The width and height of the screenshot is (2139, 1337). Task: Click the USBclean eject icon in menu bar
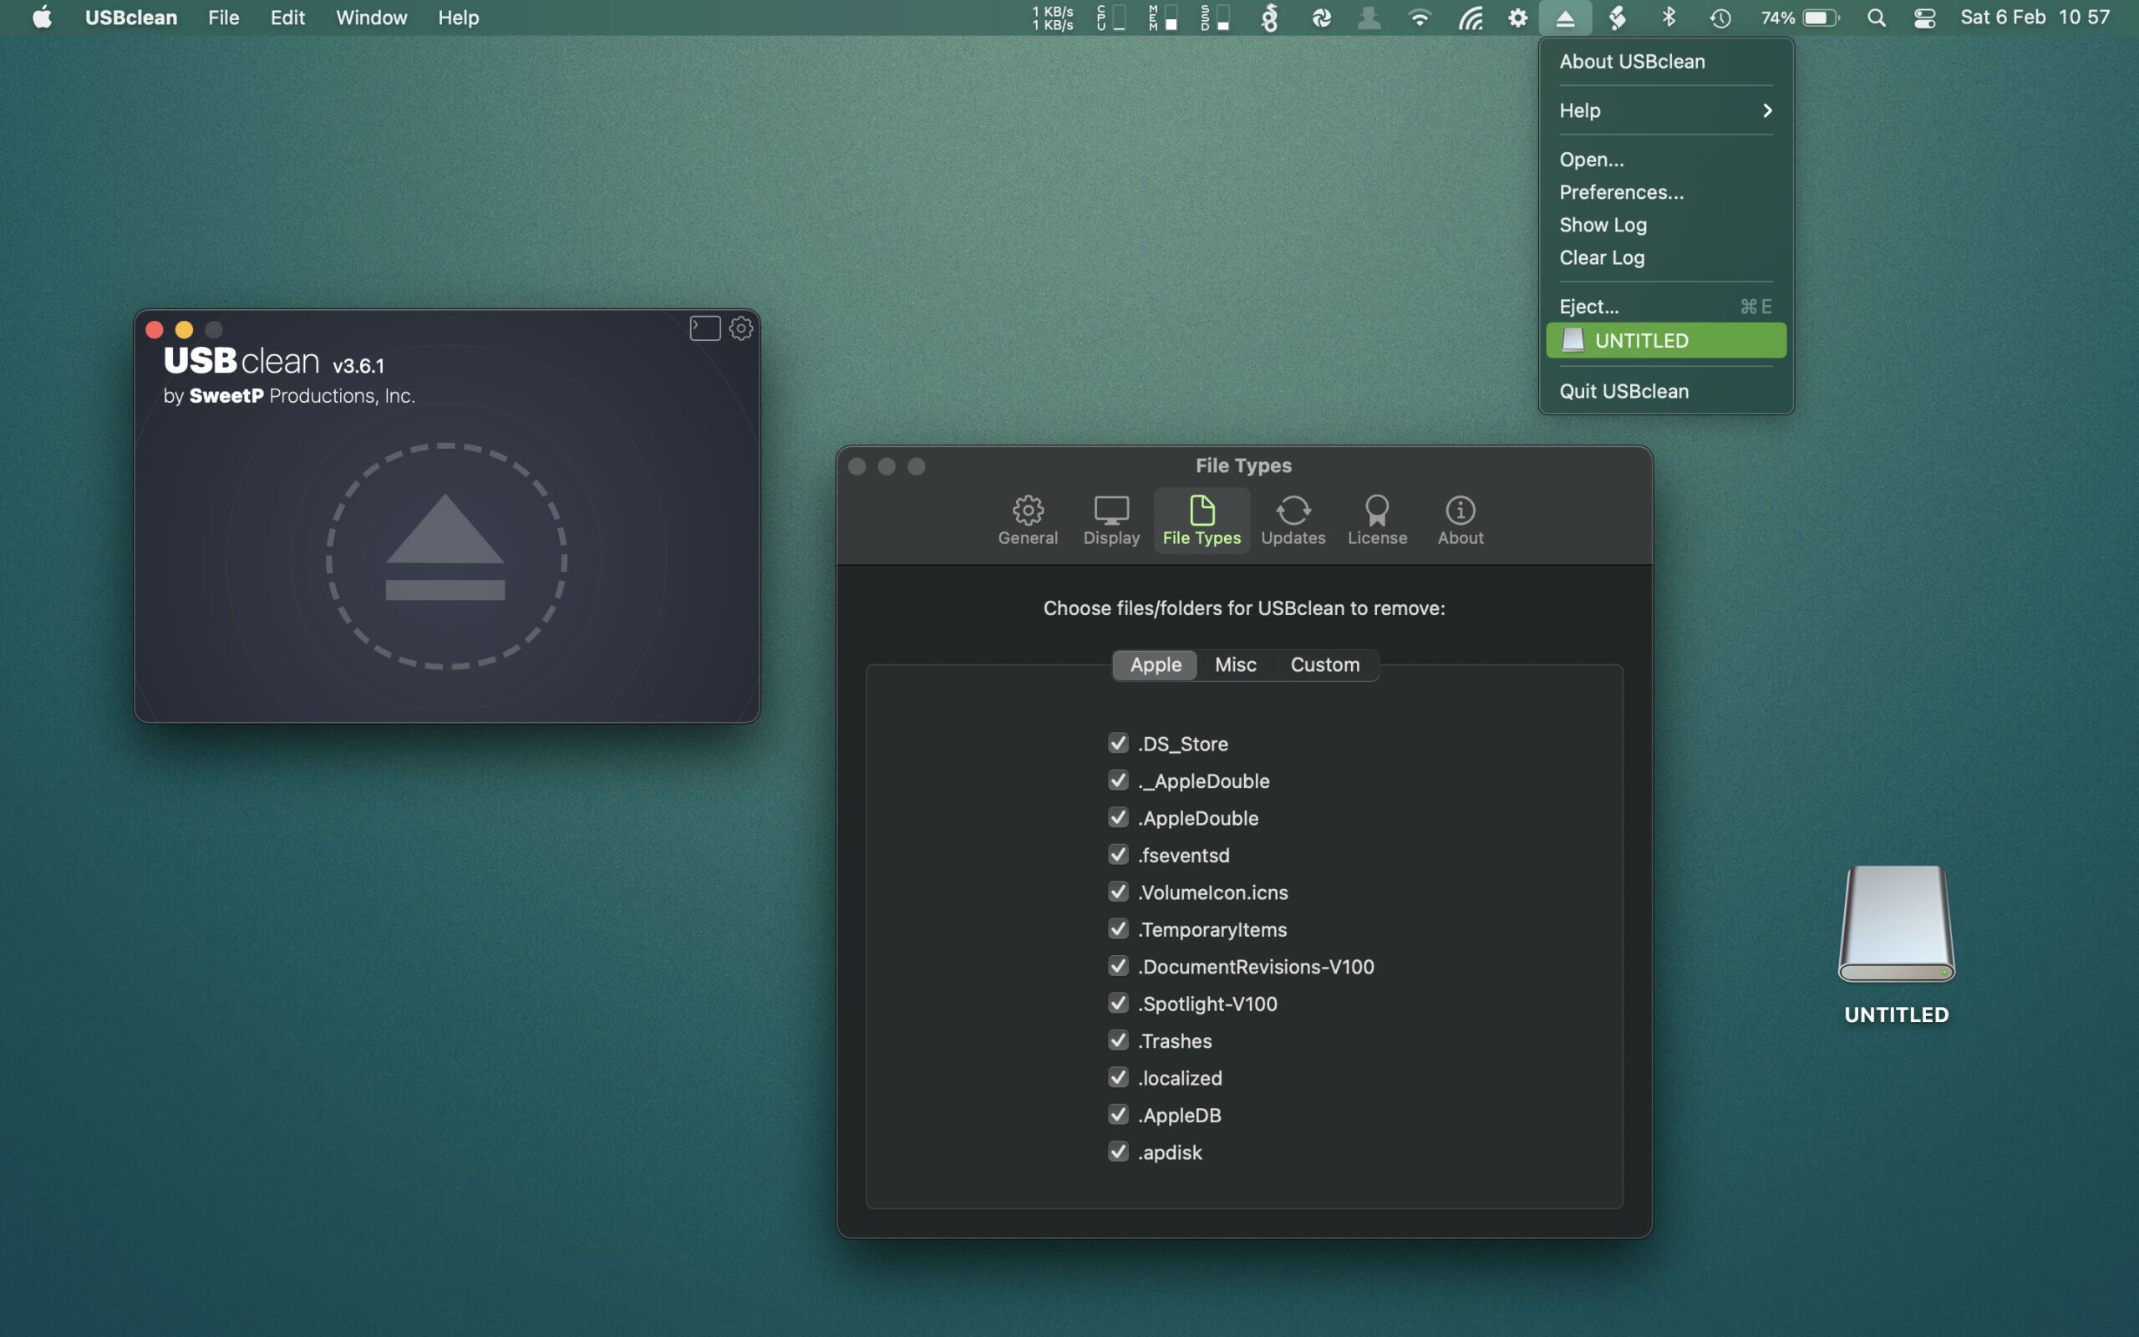pyautogui.click(x=1564, y=18)
